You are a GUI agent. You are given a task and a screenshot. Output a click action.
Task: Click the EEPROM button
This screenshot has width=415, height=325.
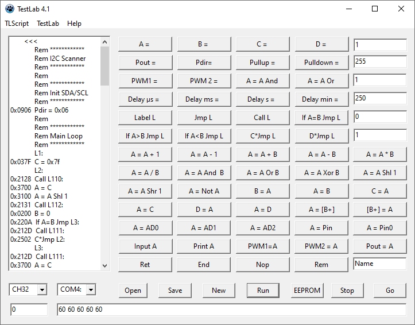tap(307, 290)
